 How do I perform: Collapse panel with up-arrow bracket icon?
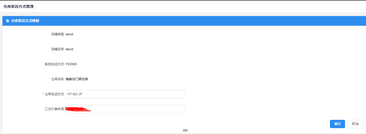click(x=185, y=131)
